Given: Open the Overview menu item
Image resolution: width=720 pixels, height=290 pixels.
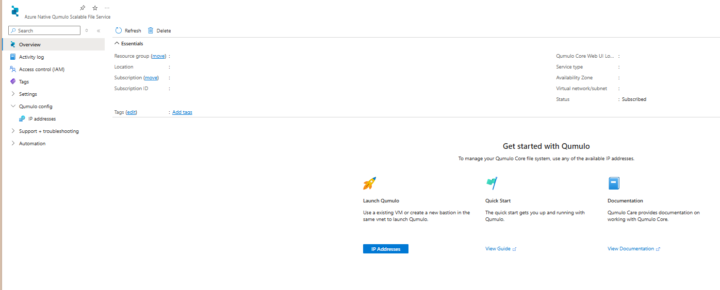Looking at the screenshot, I should [x=54, y=44].
